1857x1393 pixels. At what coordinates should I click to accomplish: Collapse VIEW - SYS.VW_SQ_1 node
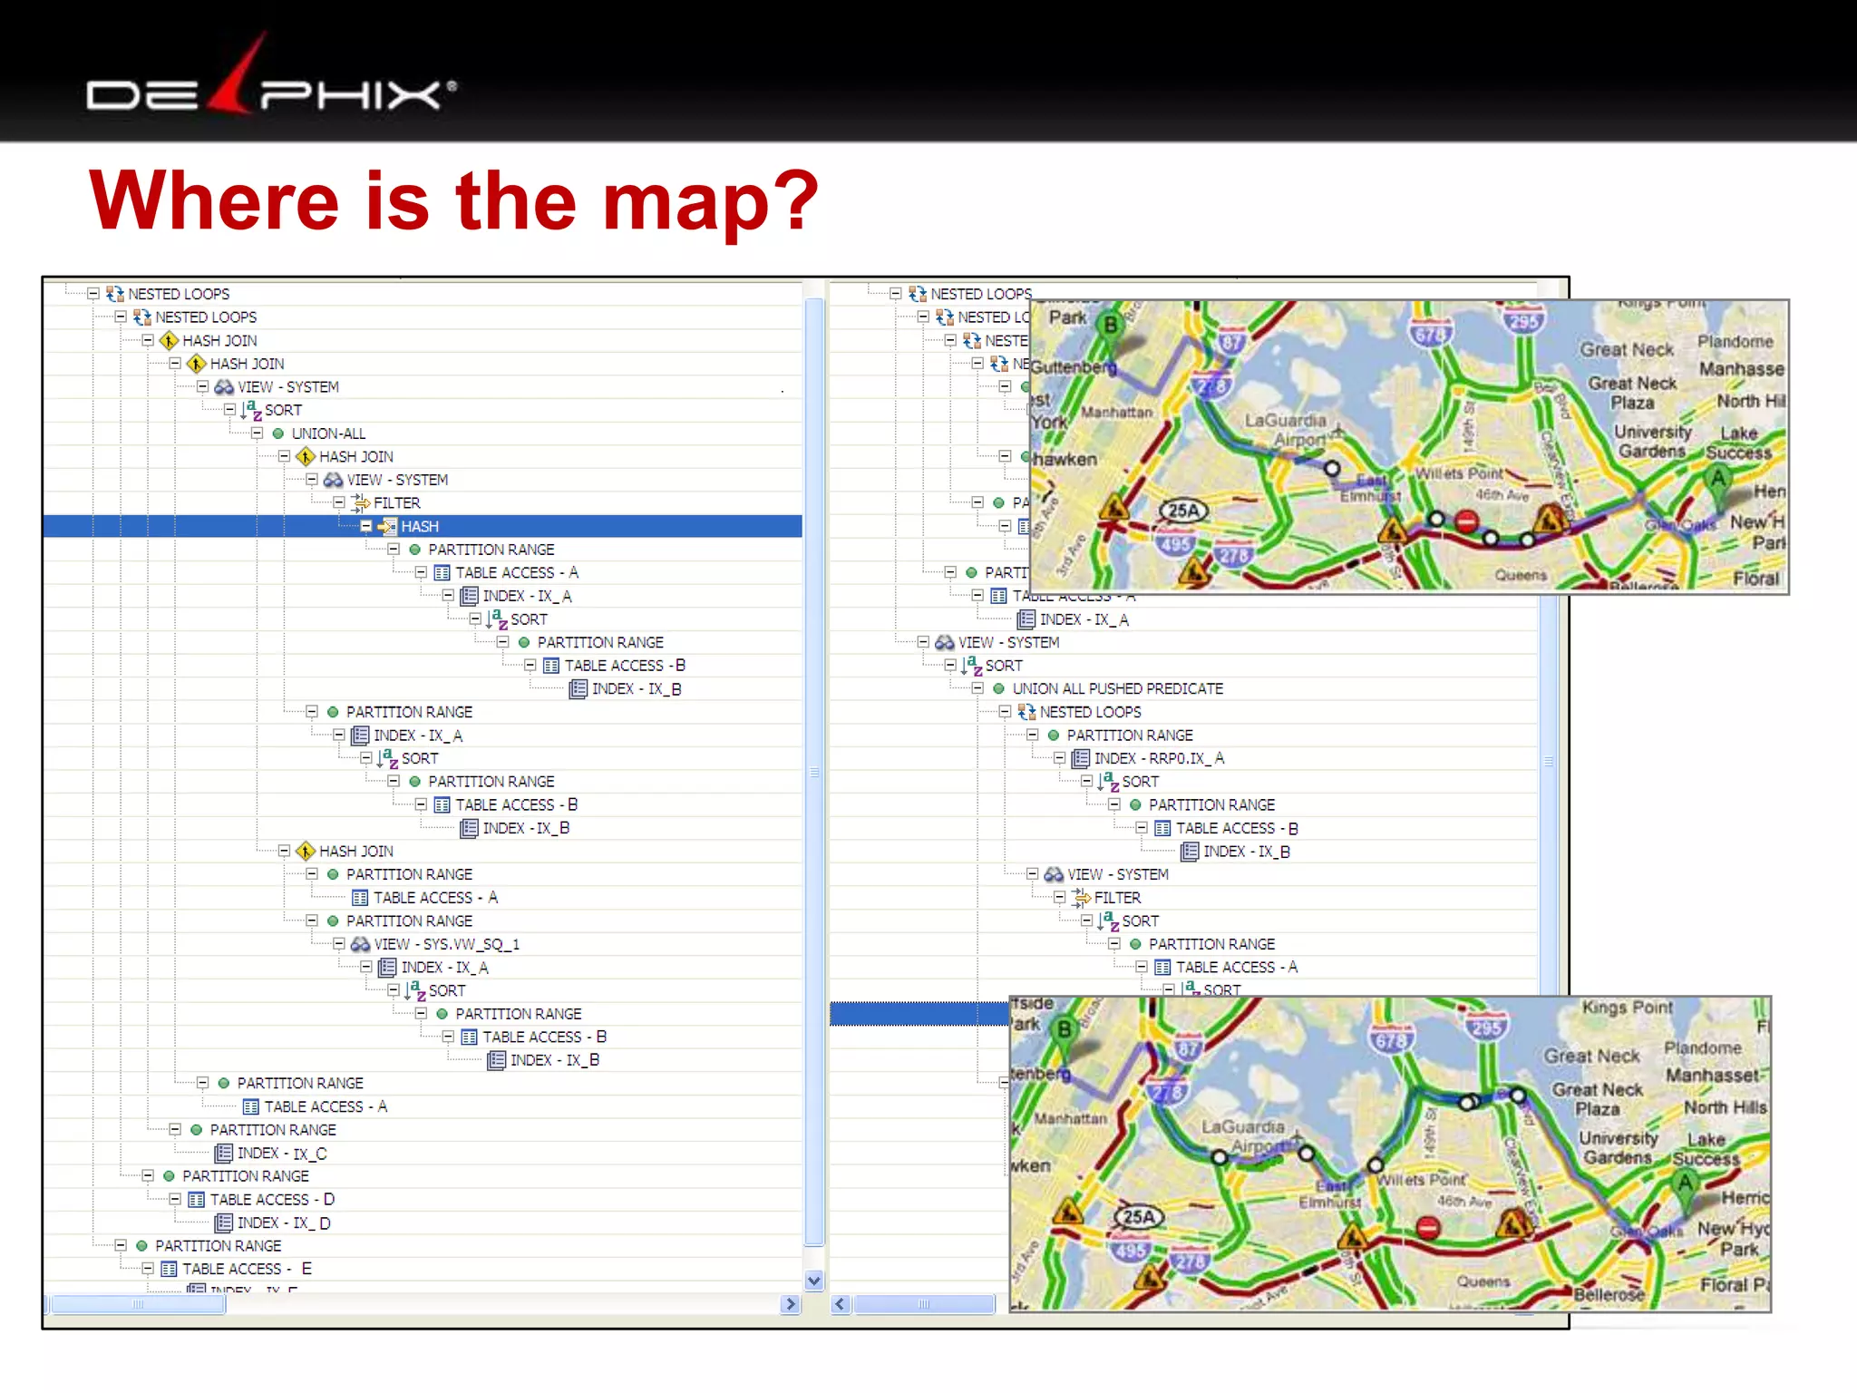pyautogui.click(x=338, y=944)
